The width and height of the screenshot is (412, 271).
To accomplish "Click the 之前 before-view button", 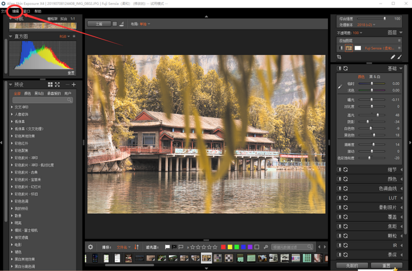I will 98,24.
